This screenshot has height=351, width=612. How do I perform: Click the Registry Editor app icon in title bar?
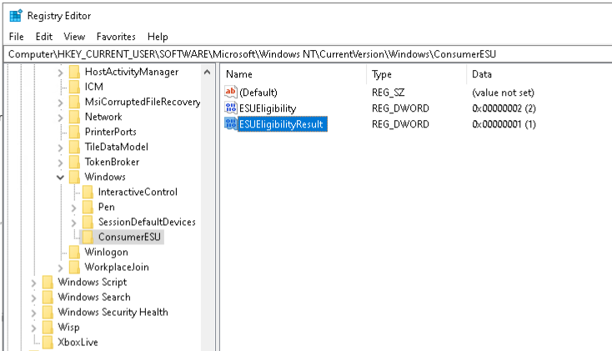click(15, 16)
